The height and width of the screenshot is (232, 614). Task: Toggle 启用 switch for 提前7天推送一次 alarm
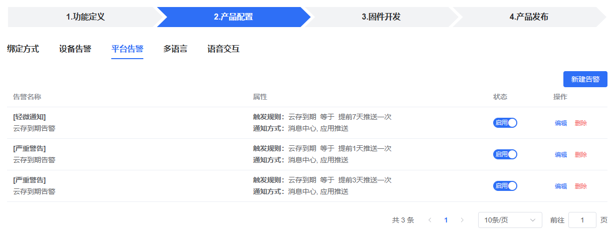pos(505,123)
